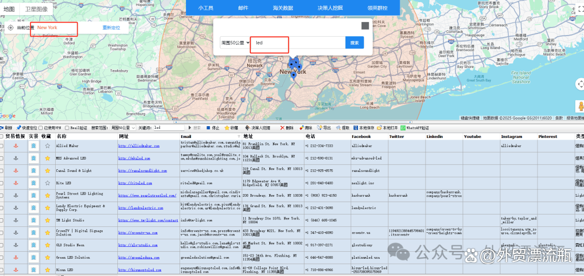Open the 邮件 menu tab
Viewport: 584px width, 276px height.
point(243,8)
